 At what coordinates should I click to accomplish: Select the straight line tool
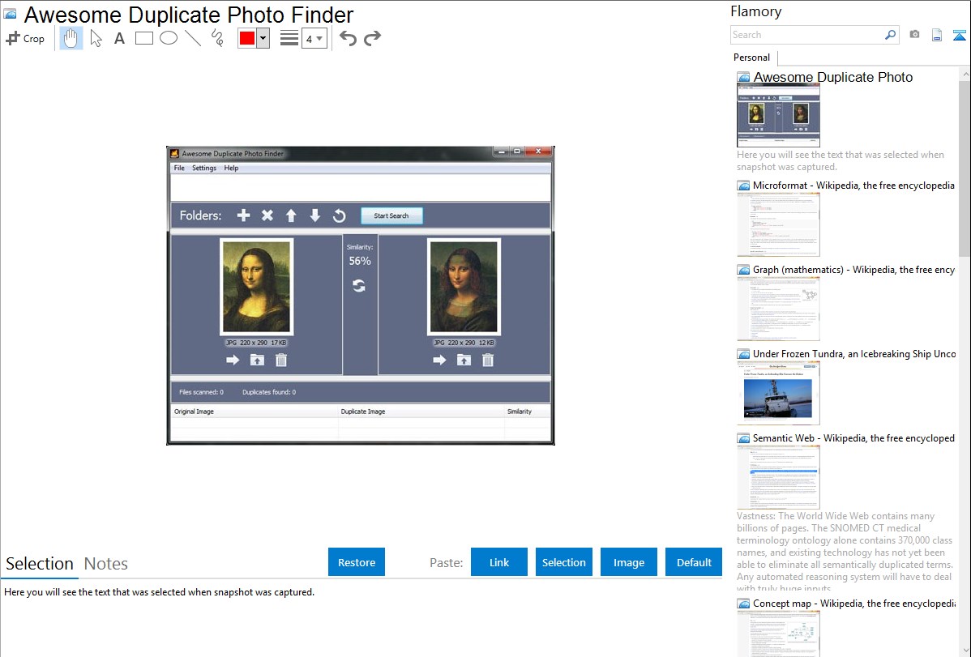193,38
